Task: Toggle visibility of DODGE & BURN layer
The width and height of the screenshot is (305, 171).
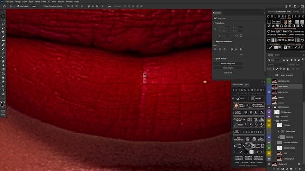Action: click(269, 148)
